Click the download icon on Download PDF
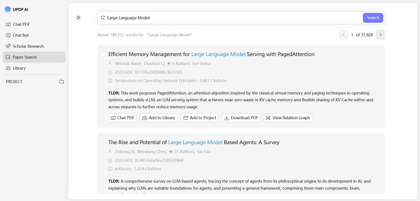The image size is (420, 201). coord(227,118)
